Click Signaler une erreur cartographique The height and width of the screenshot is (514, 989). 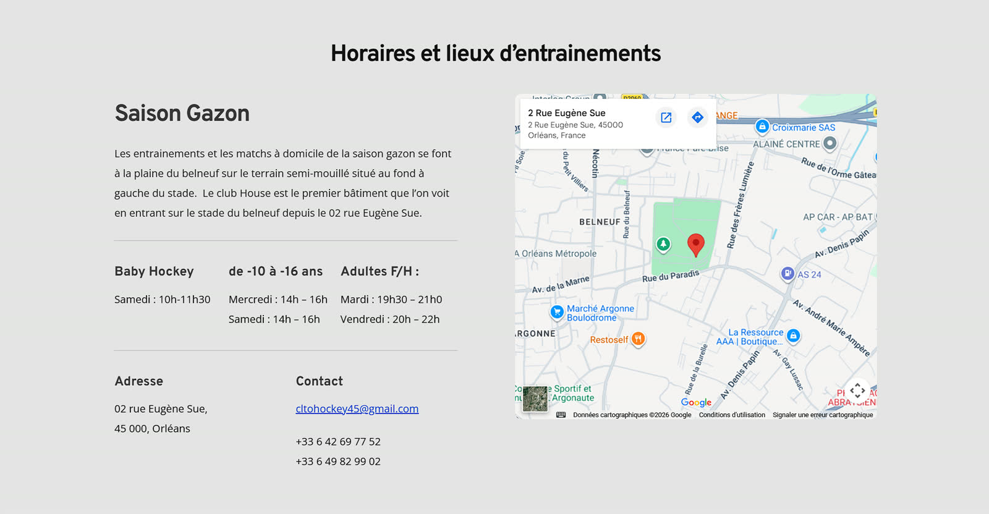click(823, 415)
